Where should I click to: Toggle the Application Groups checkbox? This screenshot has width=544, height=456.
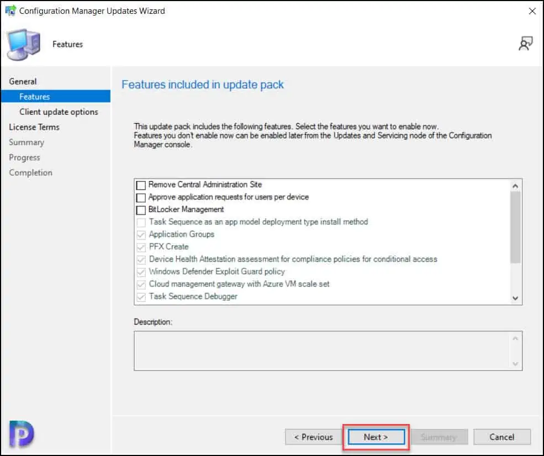141,235
